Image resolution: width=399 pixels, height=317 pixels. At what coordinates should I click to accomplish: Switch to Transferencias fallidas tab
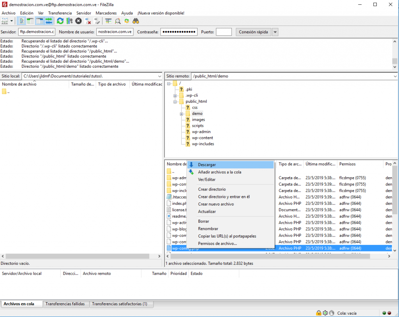tap(65, 304)
